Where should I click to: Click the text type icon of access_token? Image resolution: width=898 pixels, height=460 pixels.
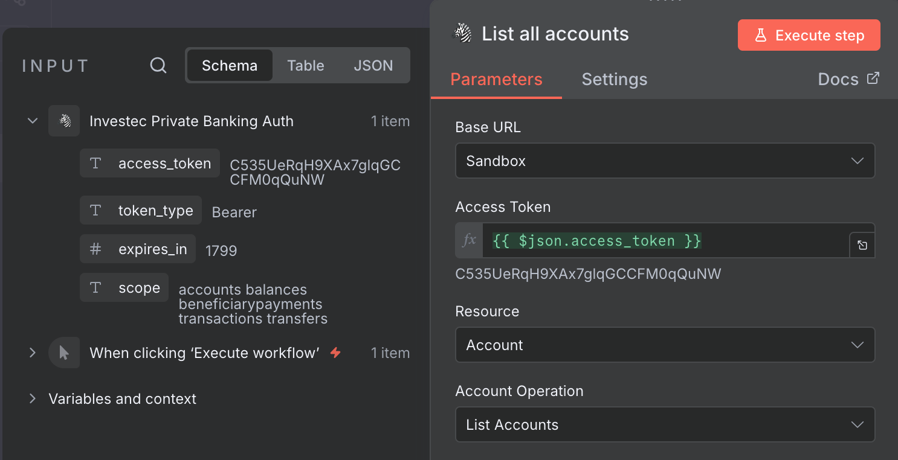click(x=95, y=164)
